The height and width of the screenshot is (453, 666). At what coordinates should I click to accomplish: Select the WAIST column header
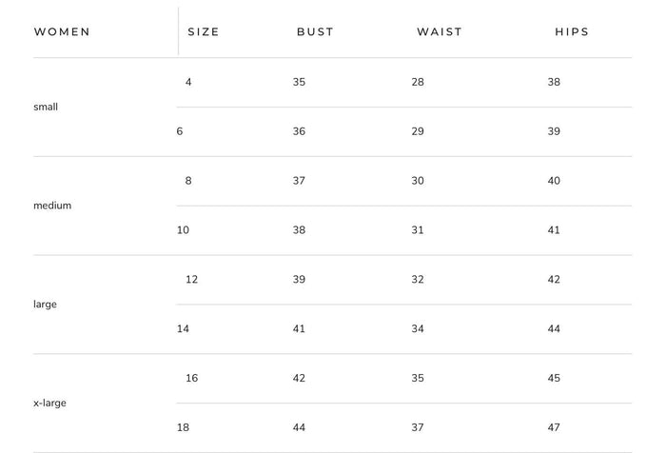[440, 31]
